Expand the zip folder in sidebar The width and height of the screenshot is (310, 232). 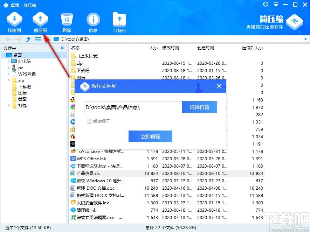(8, 80)
